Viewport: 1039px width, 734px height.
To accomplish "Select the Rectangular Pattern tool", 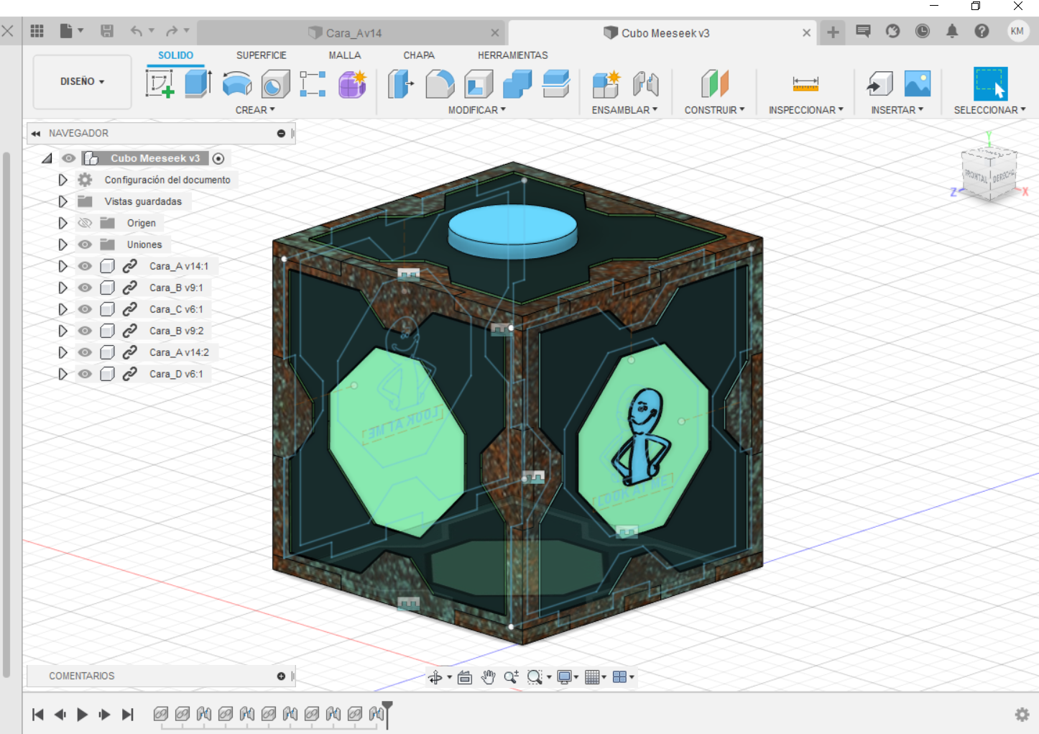I will (313, 84).
